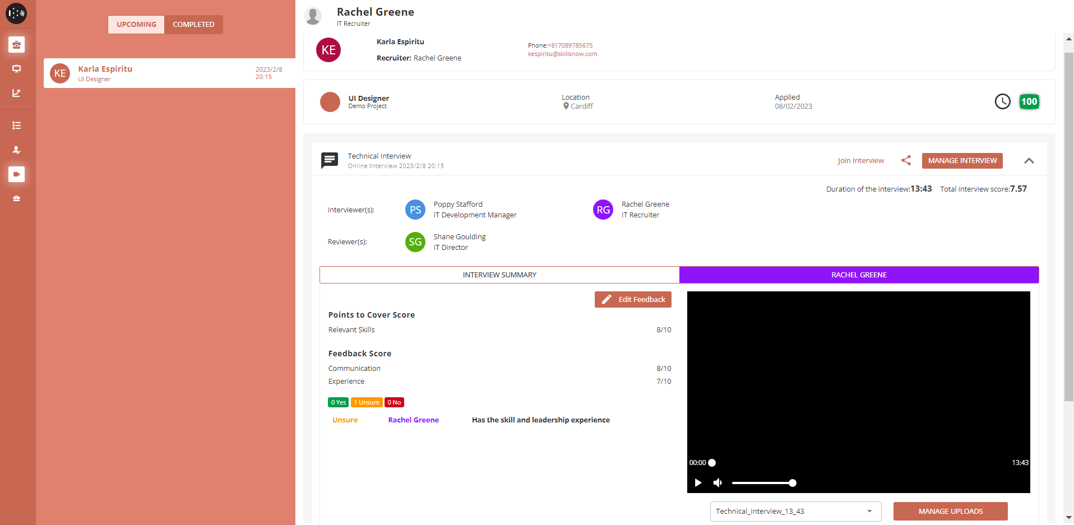Mute the interview video volume icon
This screenshot has width=1074, height=525.
pos(717,483)
